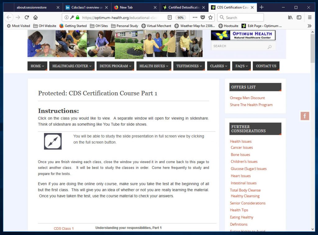
Task: Expand the Detox Program nav menu
Action: pyautogui.click(x=115, y=66)
